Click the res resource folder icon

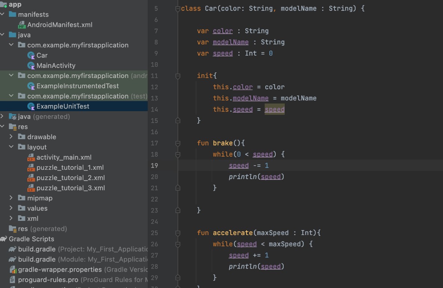click(12, 127)
